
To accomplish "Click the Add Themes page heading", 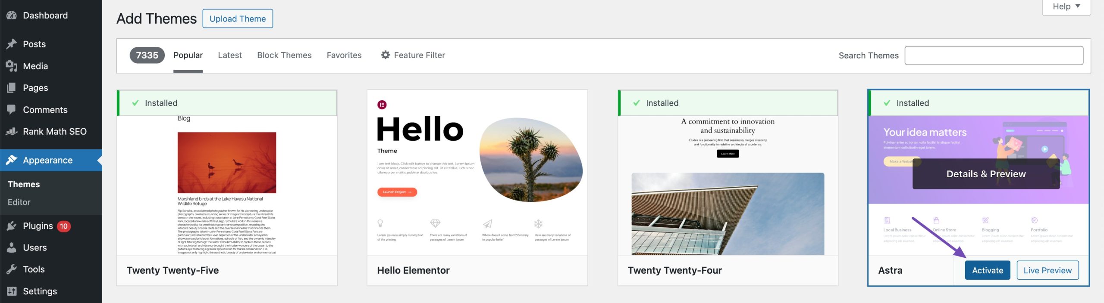I will (x=157, y=19).
